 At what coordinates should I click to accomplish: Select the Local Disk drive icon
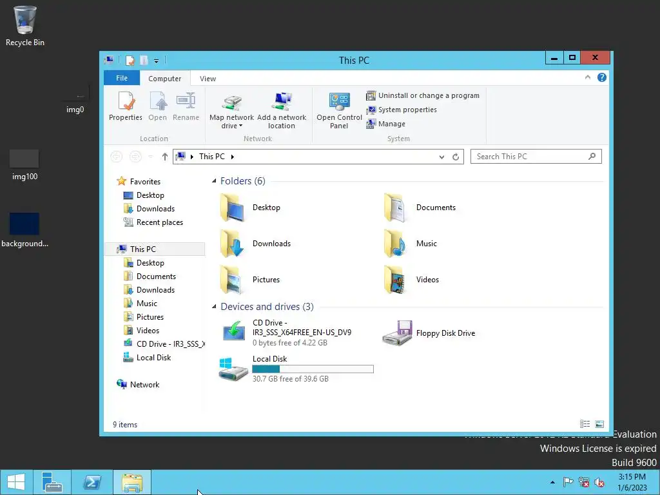coord(233,369)
